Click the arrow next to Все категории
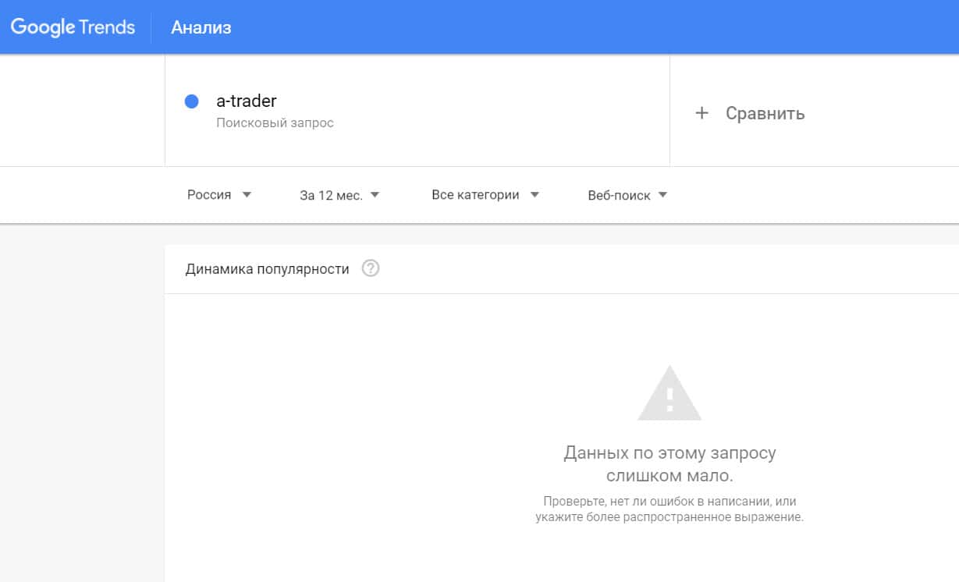The width and height of the screenshot is (959, 582). click(x=535, y=195)
